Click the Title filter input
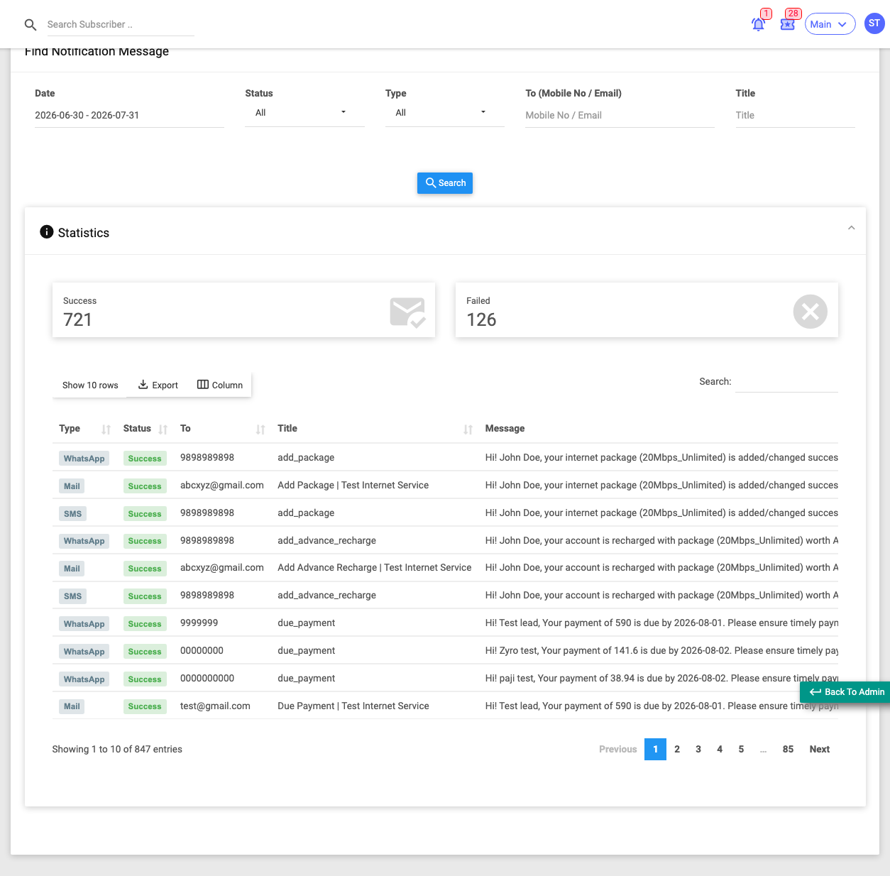Screen dimensions: 890x876 [795, 116]
